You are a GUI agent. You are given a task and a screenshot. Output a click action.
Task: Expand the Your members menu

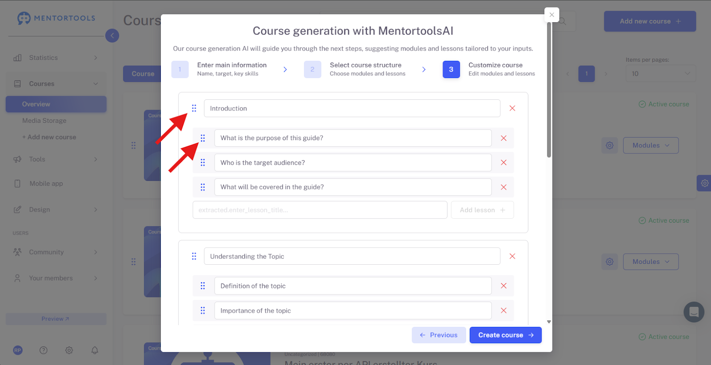[56, 278]
